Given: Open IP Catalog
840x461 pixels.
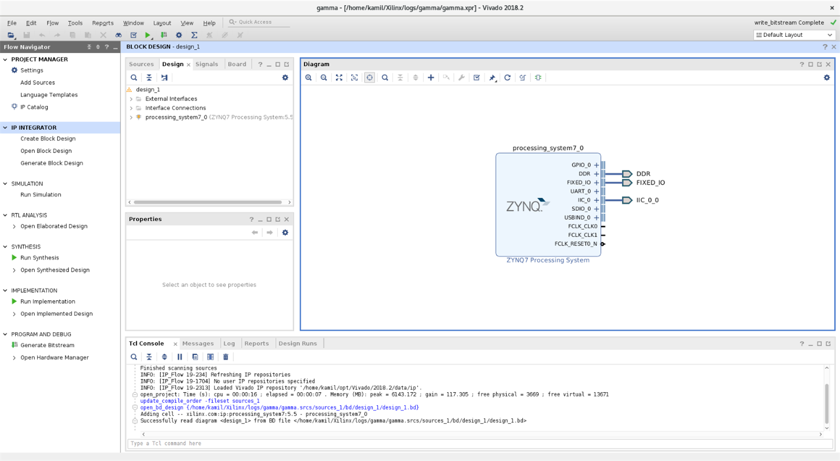Looking at the screenshot, I should click(x=34, y=107).
